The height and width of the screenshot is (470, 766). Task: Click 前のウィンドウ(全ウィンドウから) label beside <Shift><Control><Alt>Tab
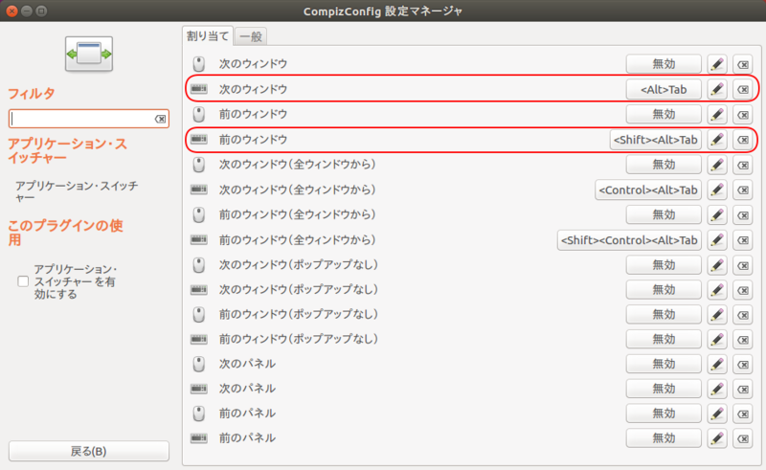[x=298, y=240]
